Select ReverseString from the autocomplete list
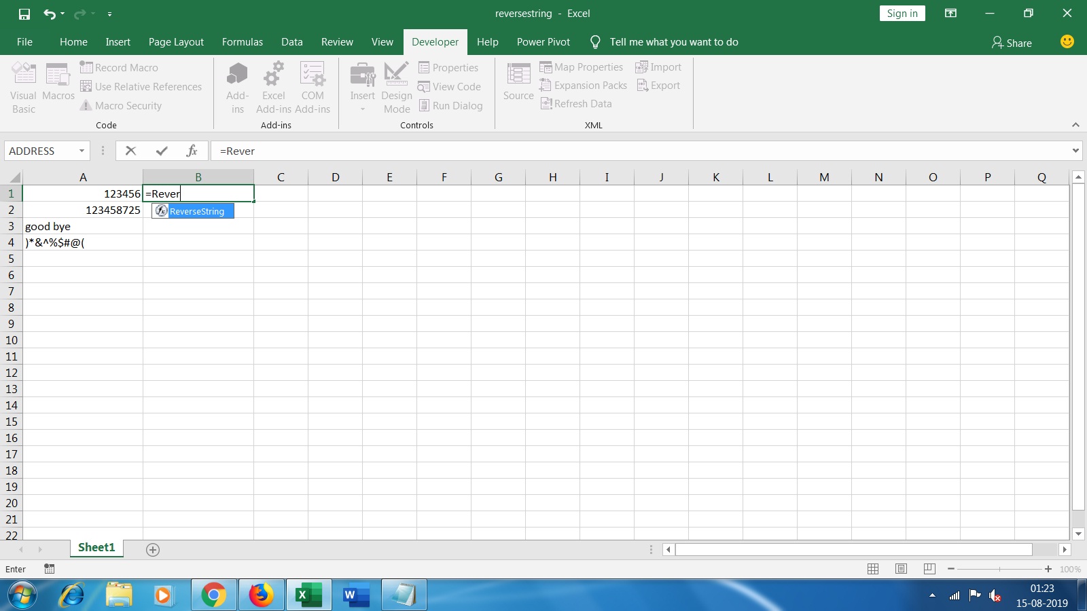The width and height of the screenshot is (1087, 611). 198,211
